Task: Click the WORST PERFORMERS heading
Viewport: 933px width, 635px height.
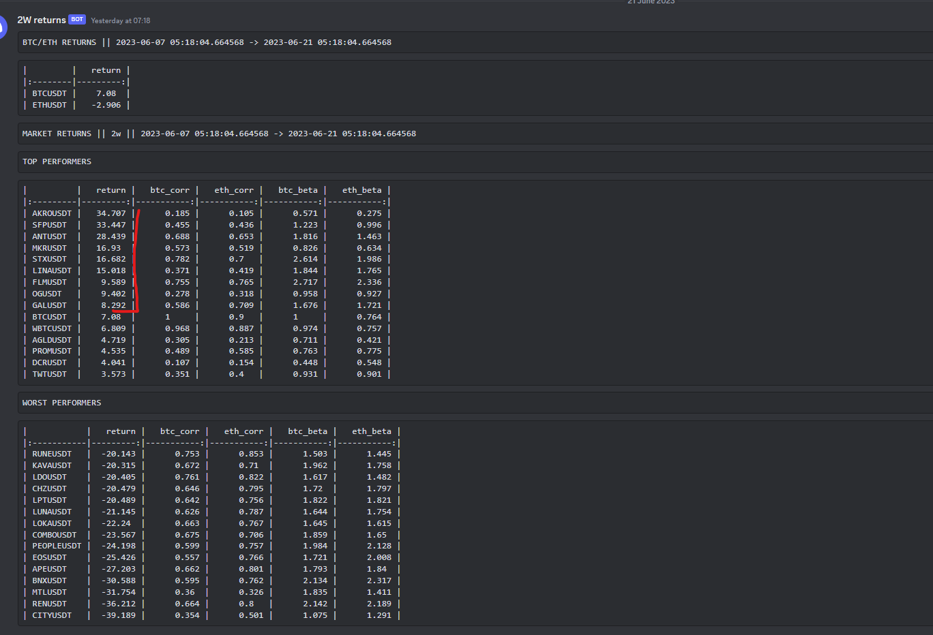Action: [61, 403]
